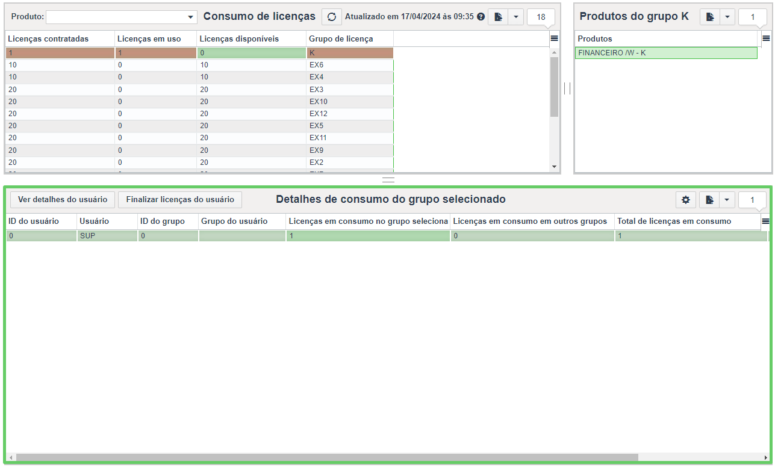Image resolution: width=775 pixels, height=467 pixels.
Task: Select the EX4 license group row
Action: (x=199, y=77)
